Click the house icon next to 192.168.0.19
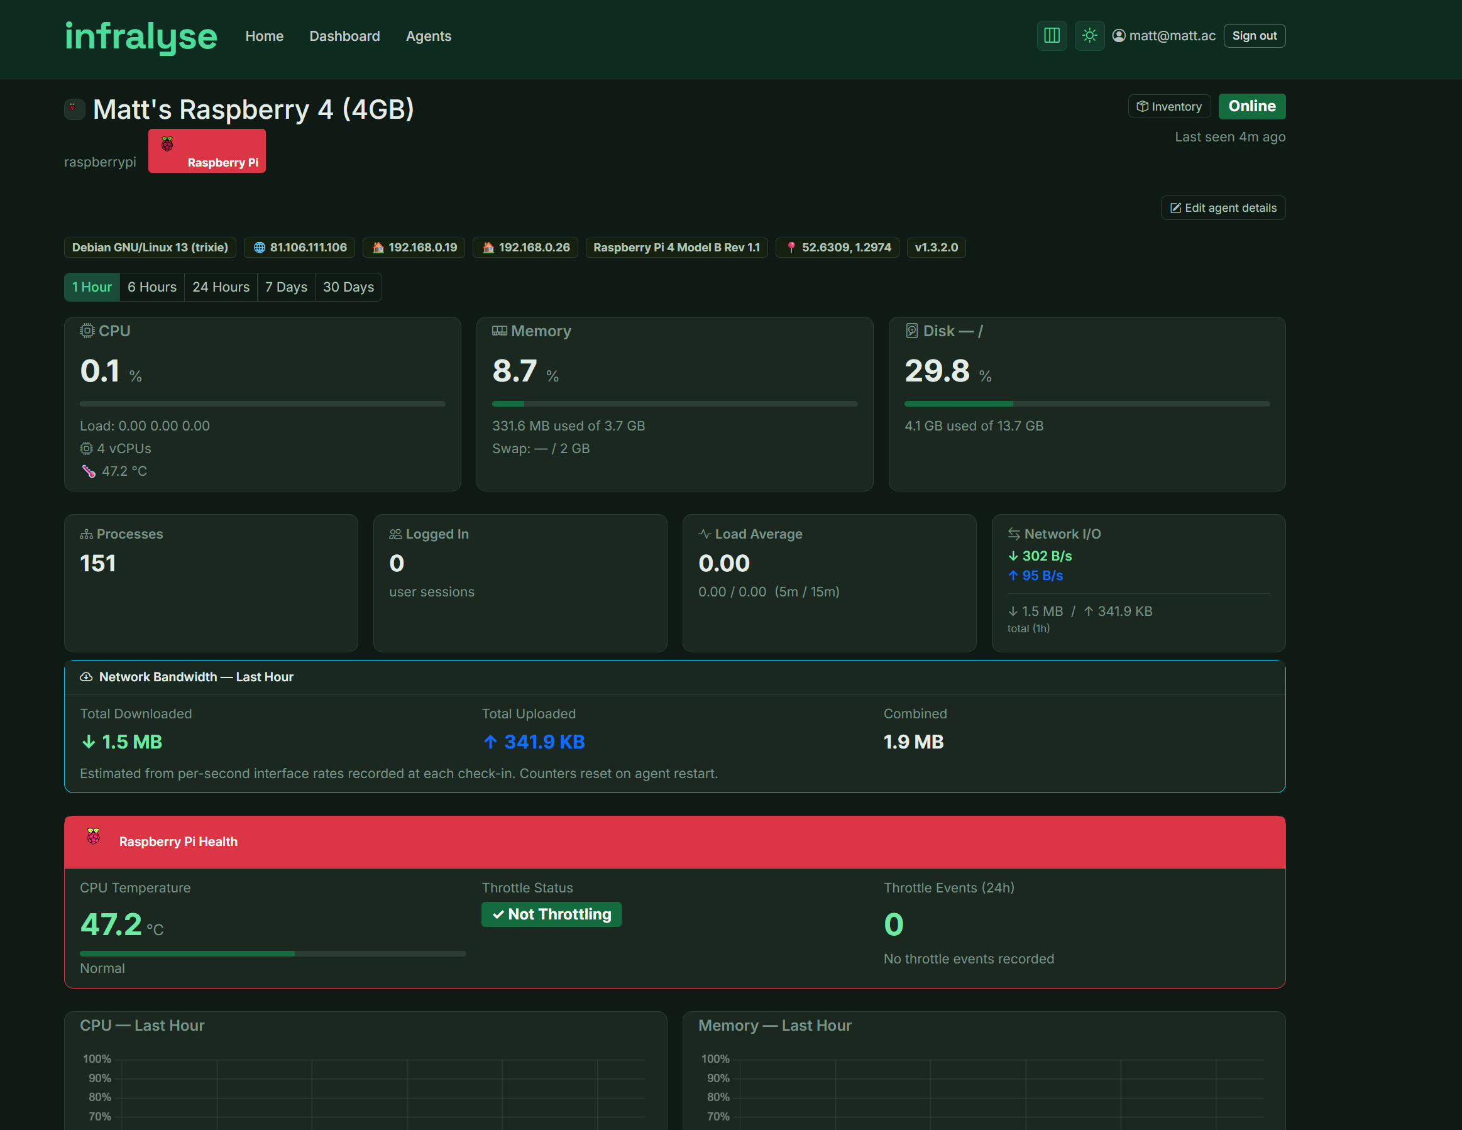Image resolution: width=1462 pixels, height=1130 pixels. [x=378, y=248]
